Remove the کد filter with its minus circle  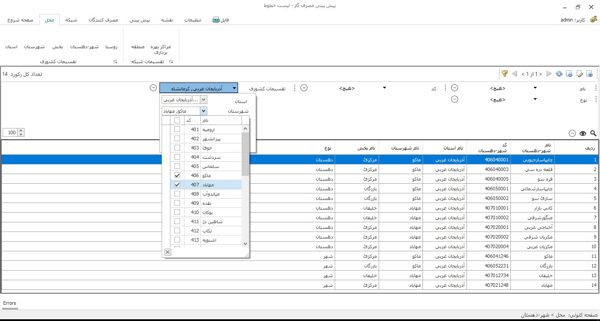pyautogui.click(x=304, y=88)
